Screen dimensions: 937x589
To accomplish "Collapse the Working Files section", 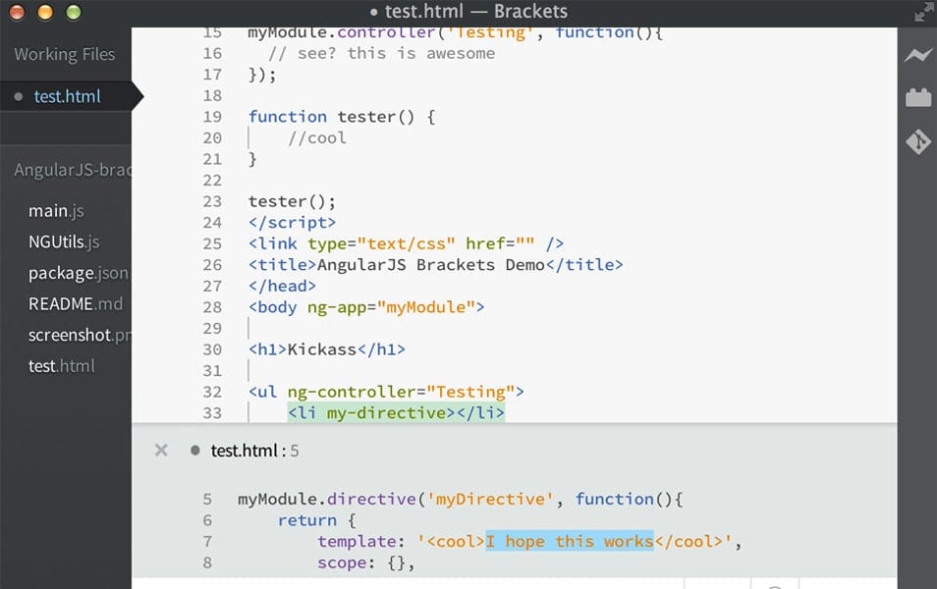I will tap(64, 54).
